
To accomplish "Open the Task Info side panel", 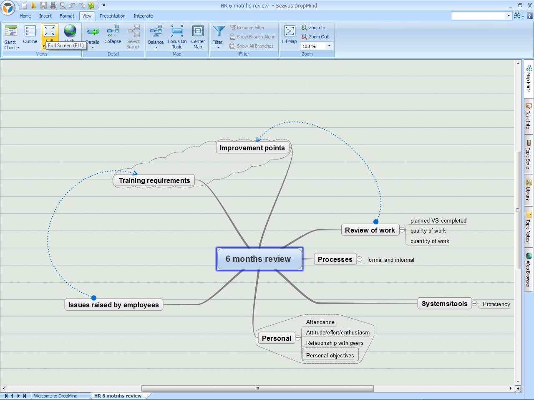I will click(529, 116).
